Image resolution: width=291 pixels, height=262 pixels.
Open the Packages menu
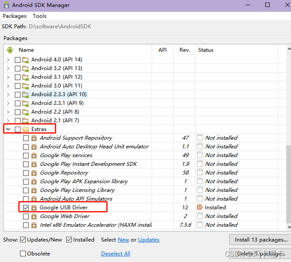coord(14,16)
